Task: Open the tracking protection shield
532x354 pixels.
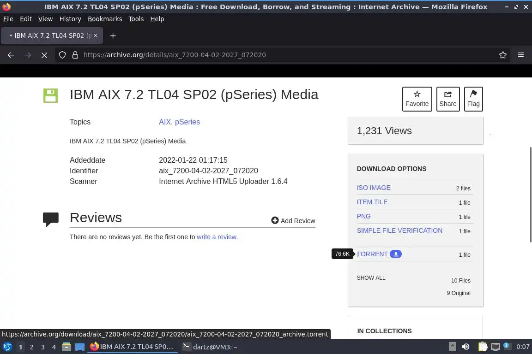Action: 62,55
